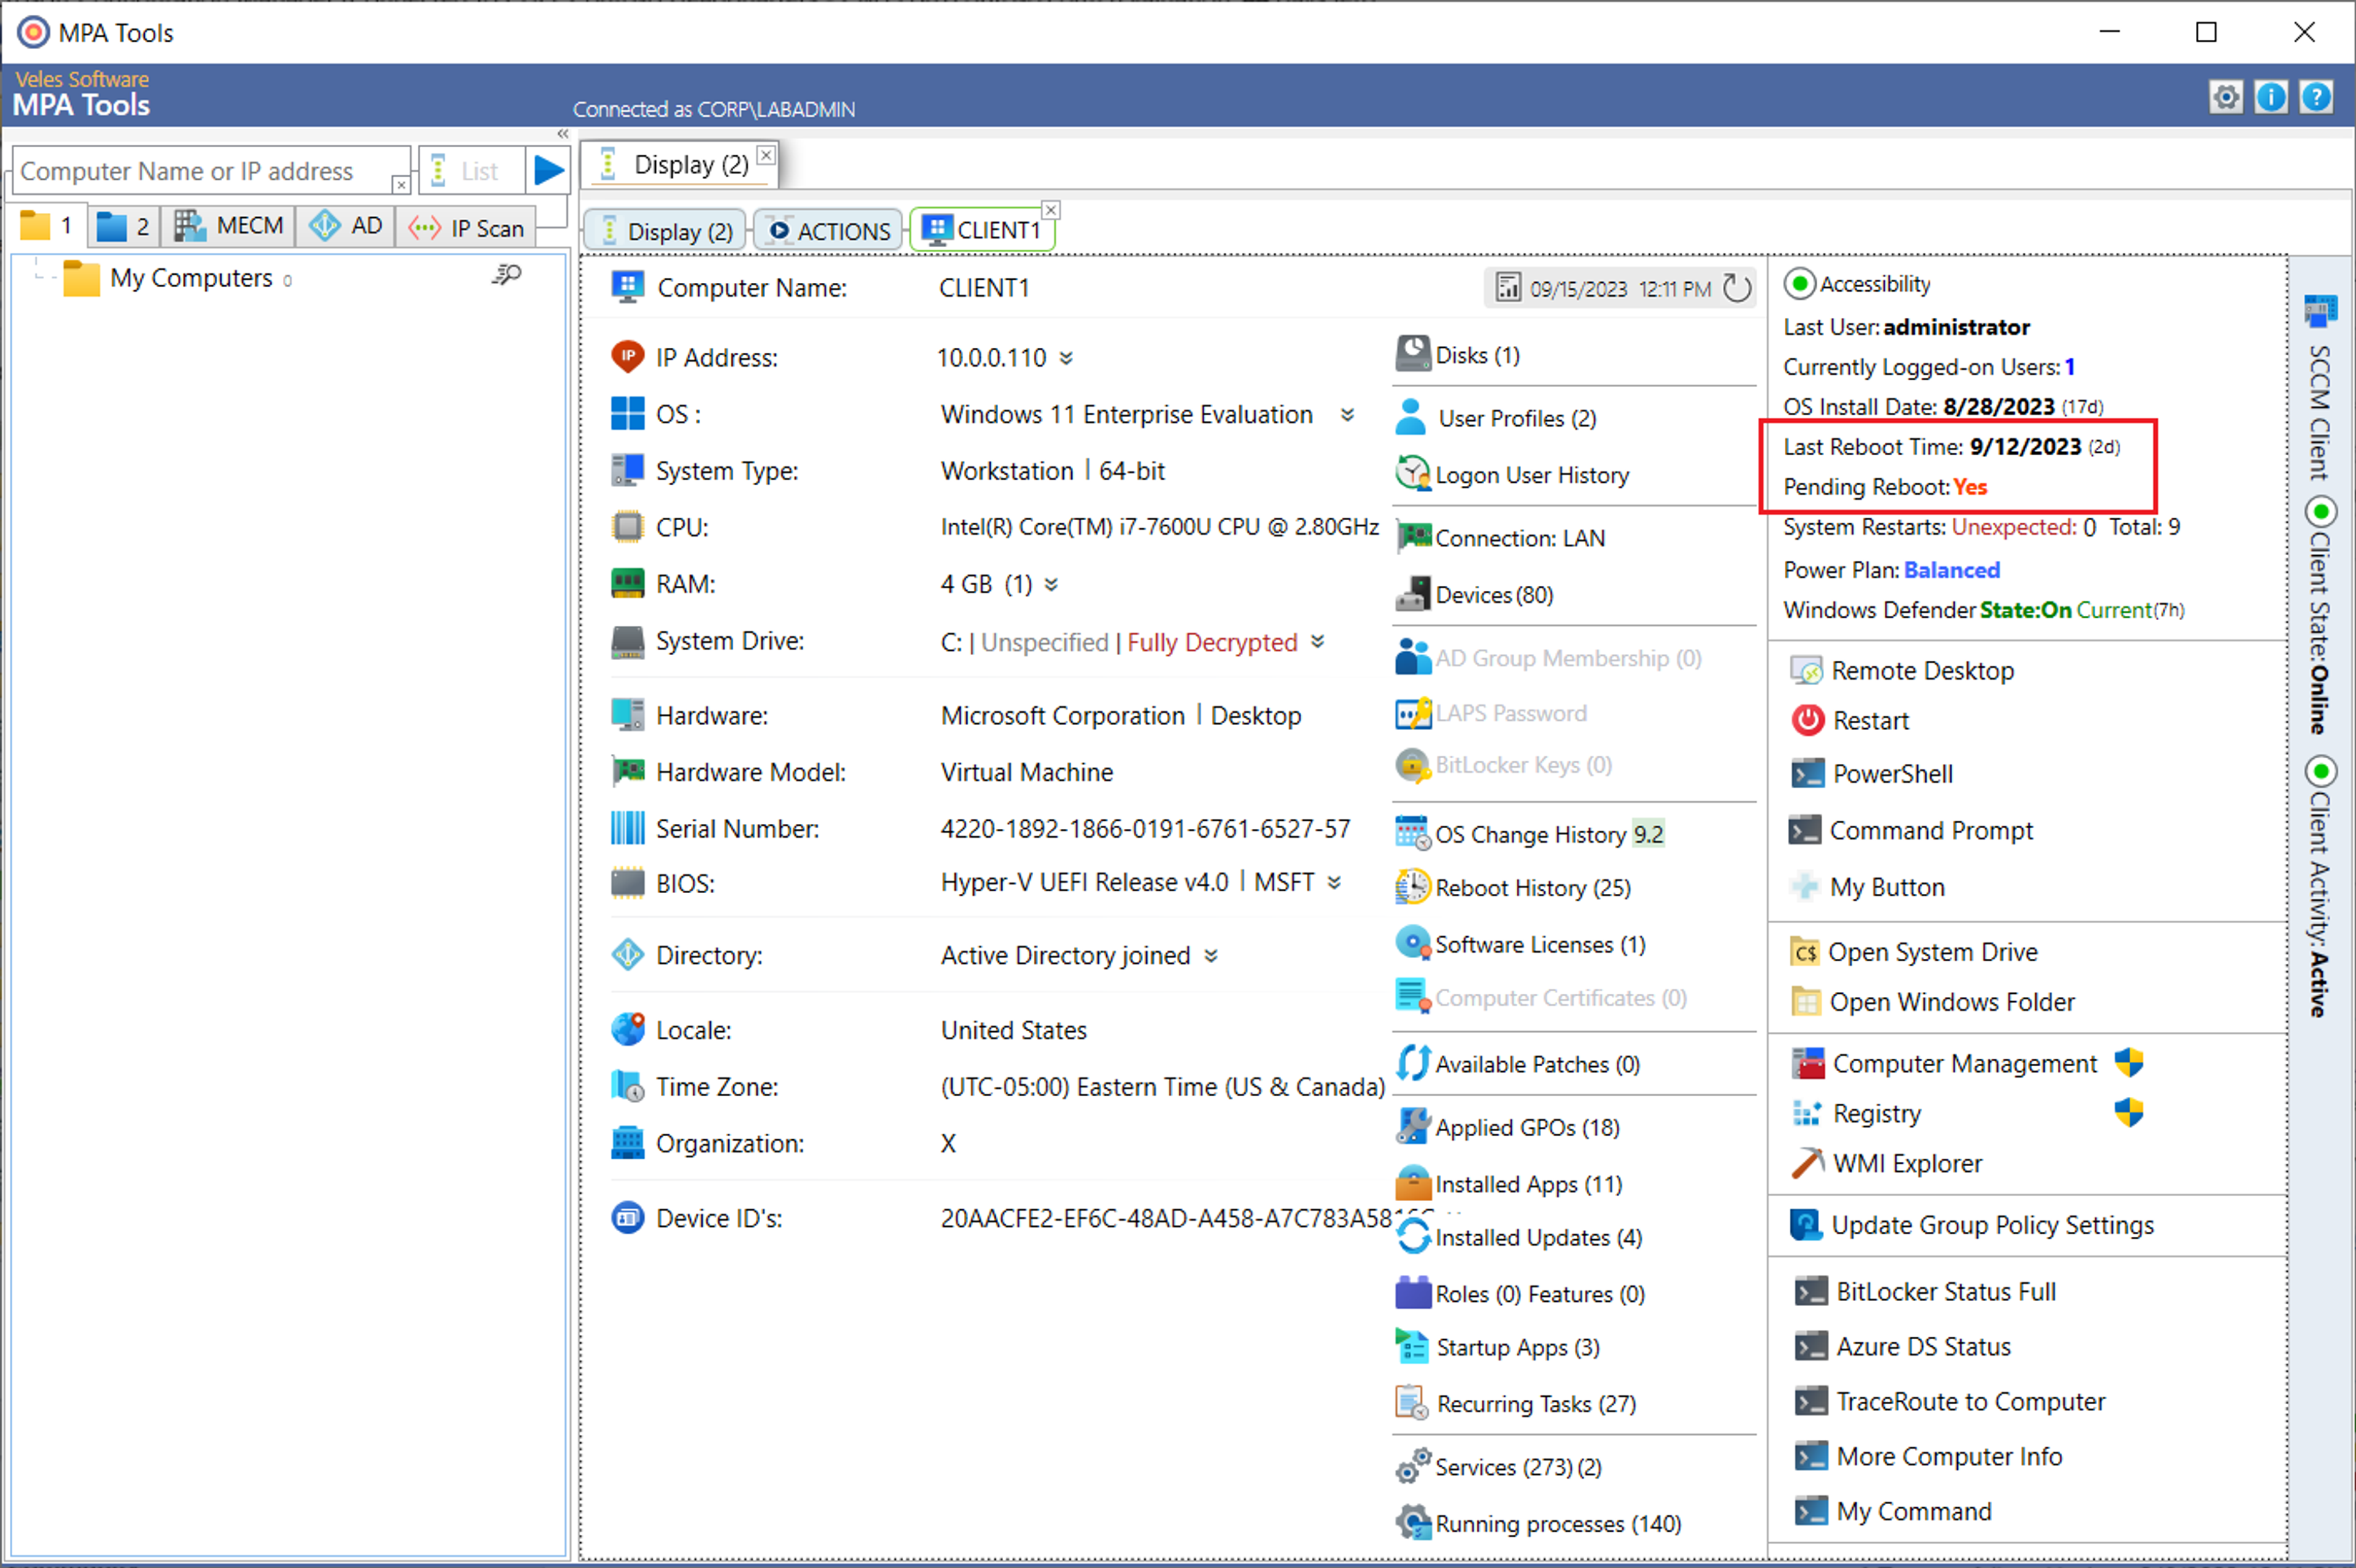Image resolution: width=2356 pixels, height=1568 pixels.
Task: Click the Client Activity Active indicator
Action: pos(2320,771)
